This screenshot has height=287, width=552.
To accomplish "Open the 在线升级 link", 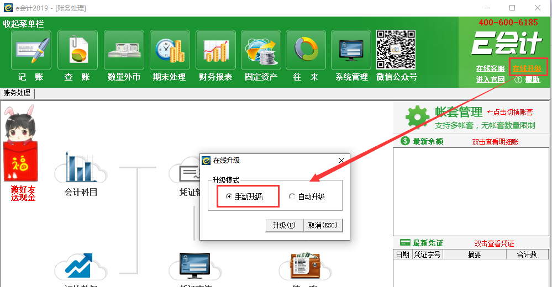I will pos(527,68).
